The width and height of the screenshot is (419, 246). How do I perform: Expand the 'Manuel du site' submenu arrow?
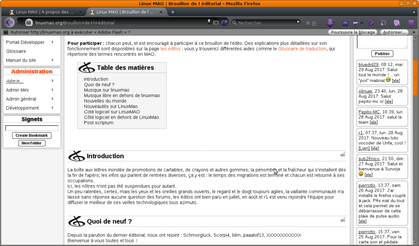(53, 60)
